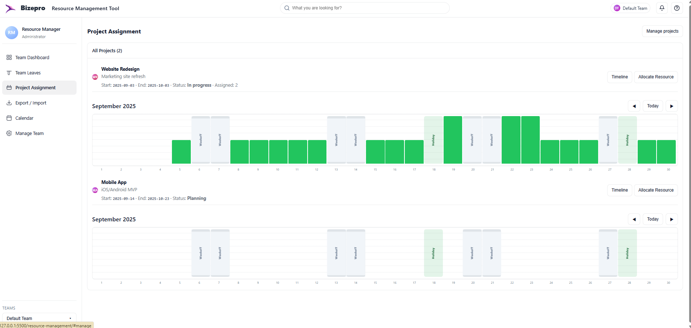691x328 pixels.
Task: Click Today on the Website Redesign timeline
Action: point(653,106)
